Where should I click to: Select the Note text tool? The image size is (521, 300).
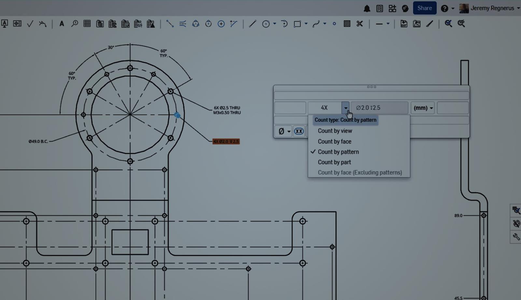point(61,23)
